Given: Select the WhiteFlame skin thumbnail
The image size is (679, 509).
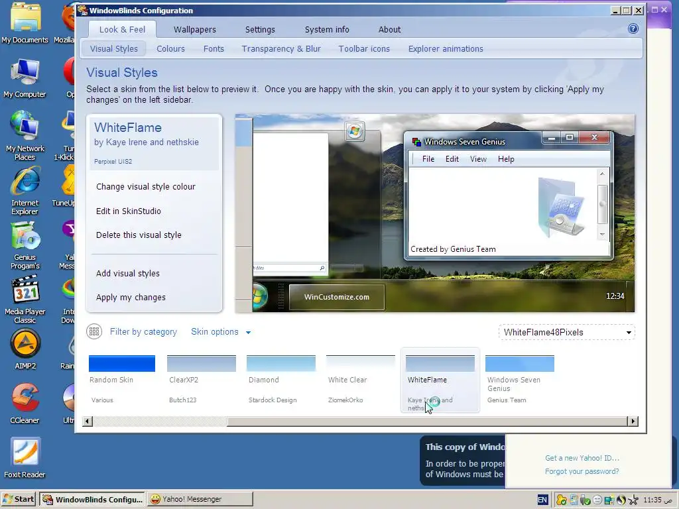Looking at the screenshot, I should [440, 364].
